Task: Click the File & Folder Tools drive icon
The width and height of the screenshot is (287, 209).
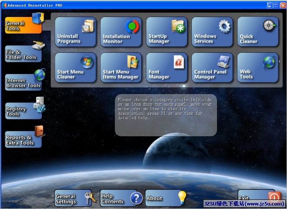Action: pos(38,45)
